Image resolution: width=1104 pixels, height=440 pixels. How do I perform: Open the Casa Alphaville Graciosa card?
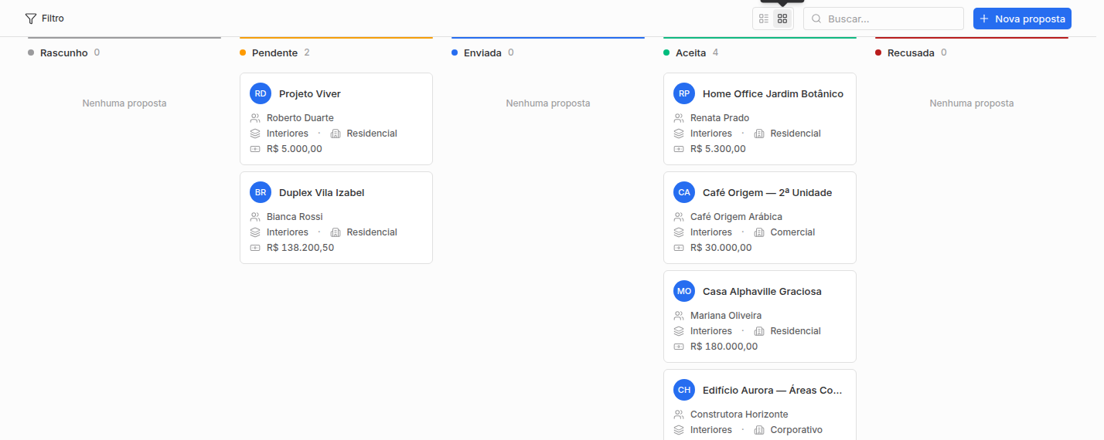[x=760, y=316]
